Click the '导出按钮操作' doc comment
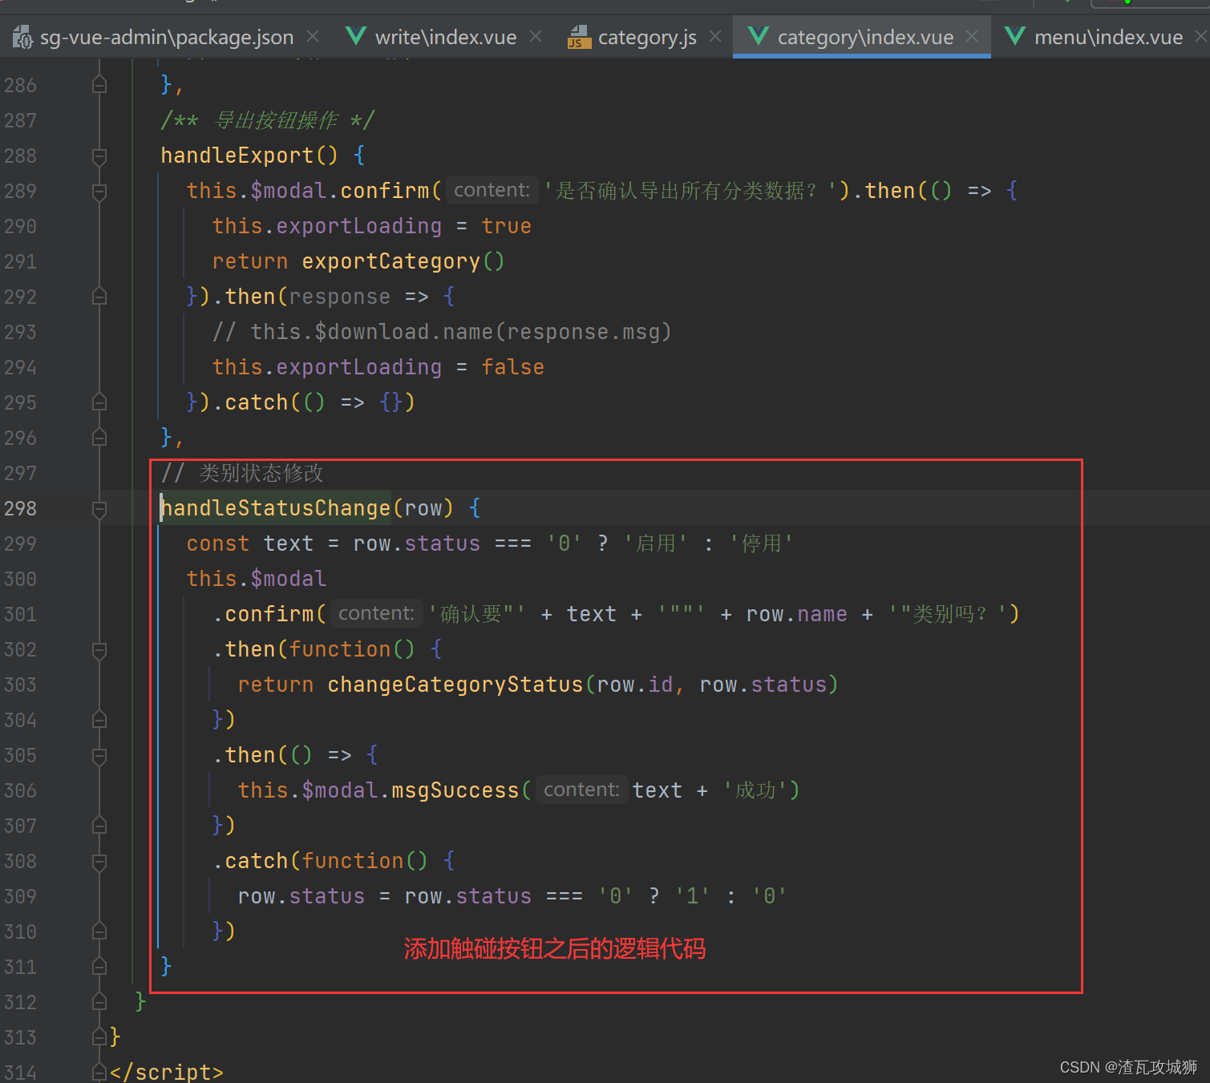This screenshot has height=1083, width=1210. [x=267, y=120]
